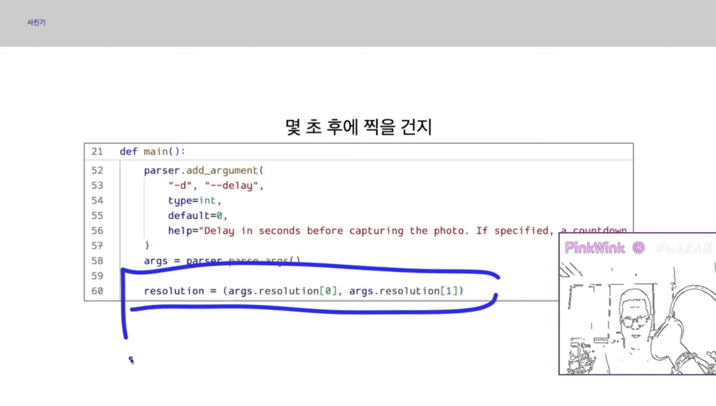The height and width of the screenshot is (406, 716).
Task: Click line number 21
Action: (x=97, y=152)
